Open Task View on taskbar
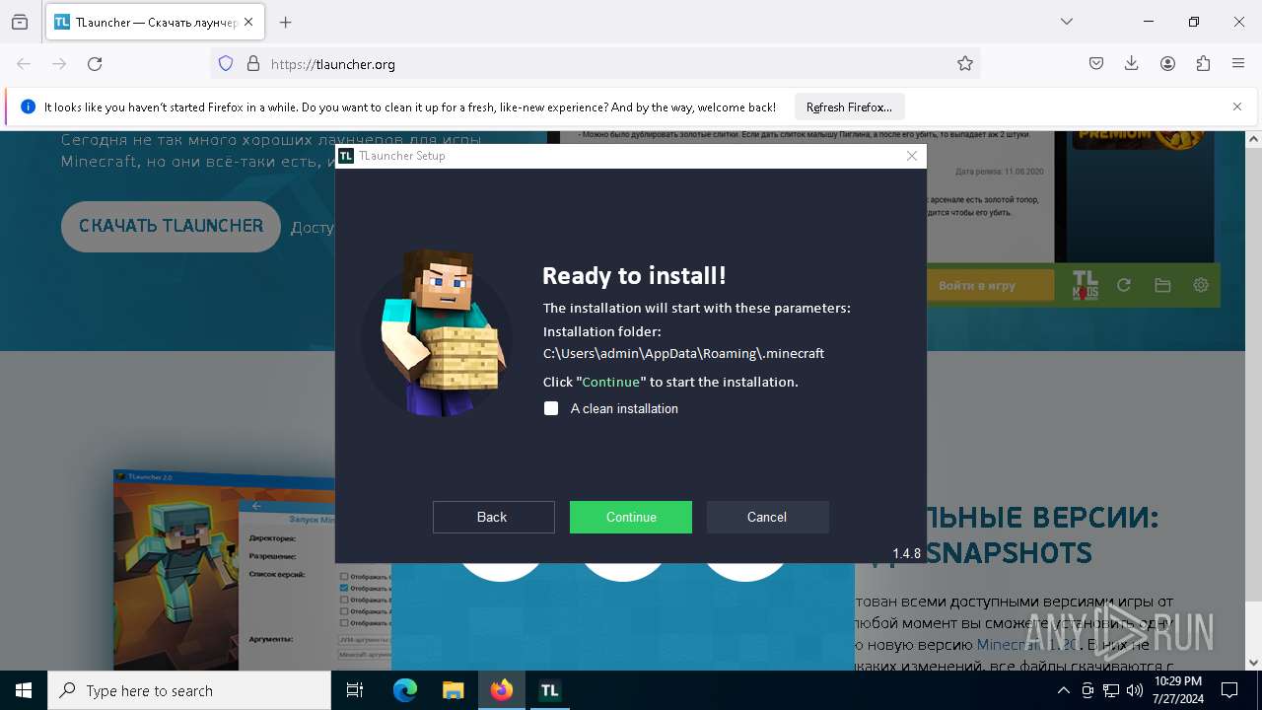The image size is (1262, 710). [355, 690]
